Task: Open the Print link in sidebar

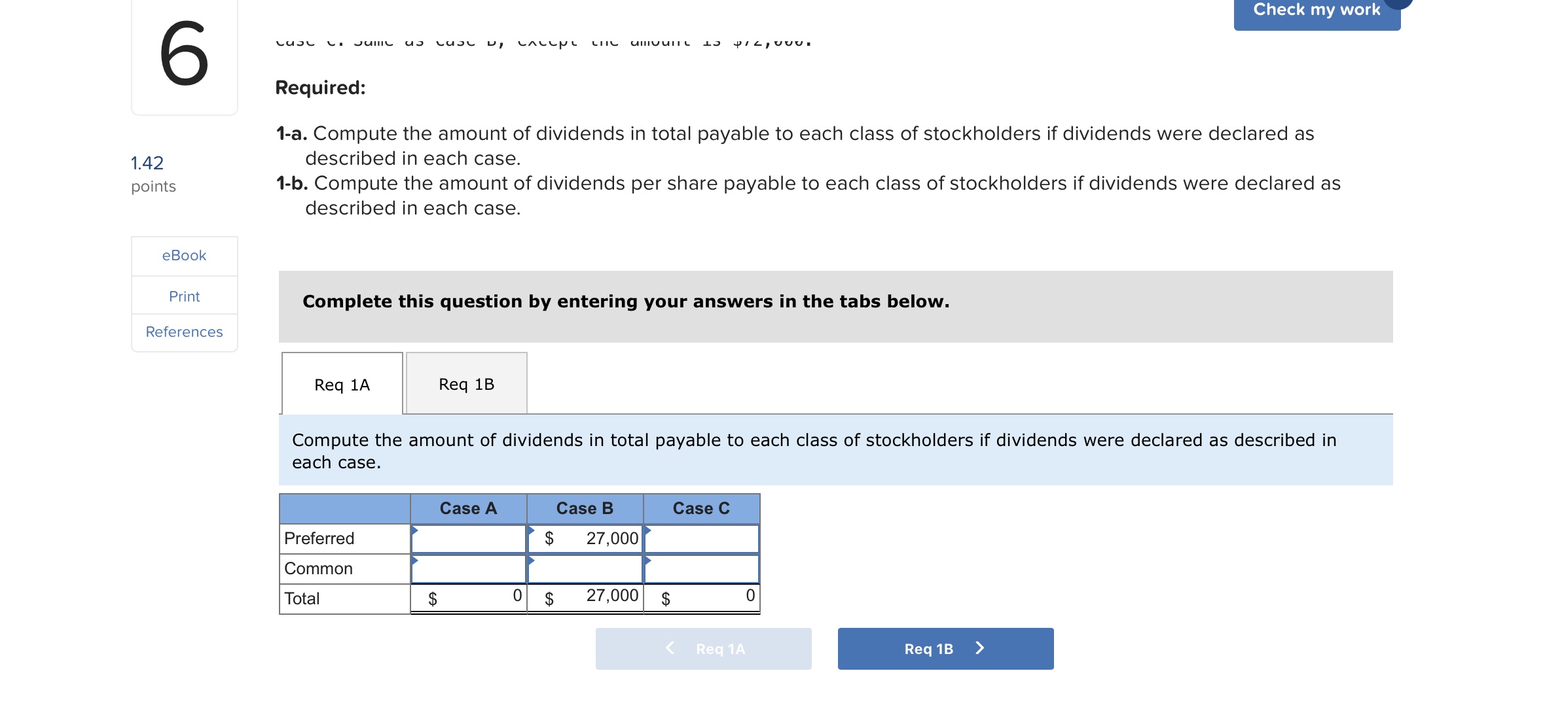Action: pyautogui.click(x=184, y=296)
